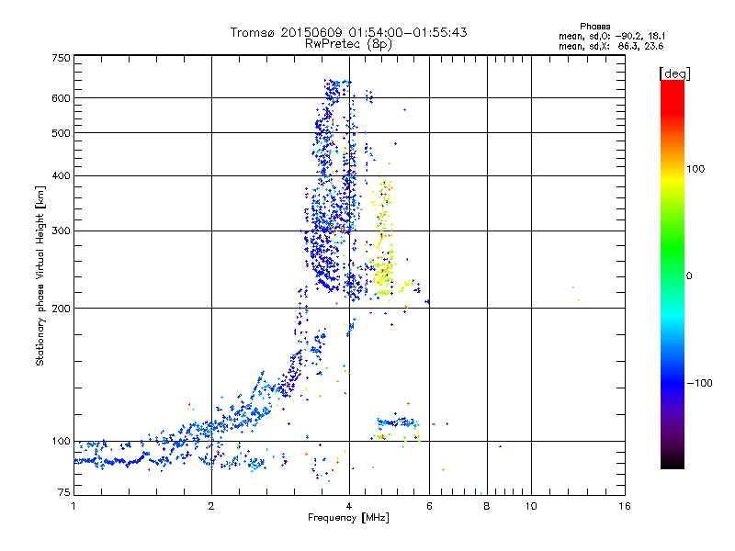735x551 pixels.
Task: Click the x-axis tick label '16'
Action: click(x=625, y=506)
